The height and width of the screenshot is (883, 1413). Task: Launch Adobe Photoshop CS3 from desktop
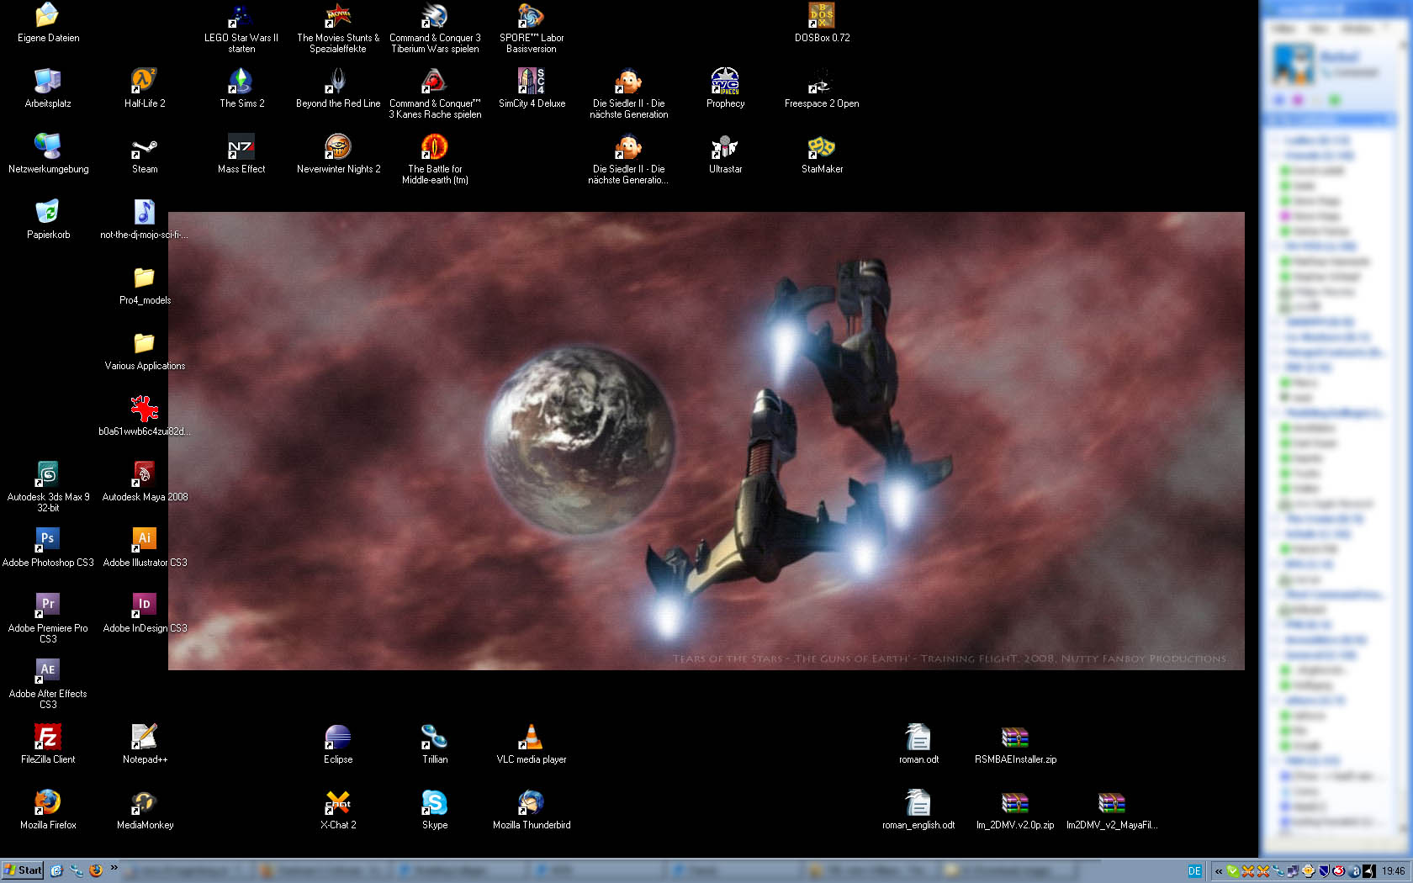coord(48,540)
